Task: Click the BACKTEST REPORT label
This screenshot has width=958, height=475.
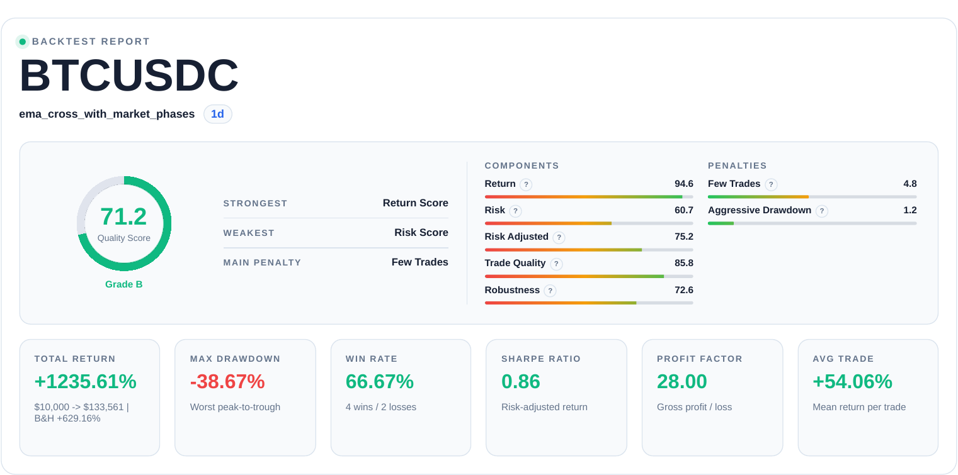Action: click(x=91, y=42)
